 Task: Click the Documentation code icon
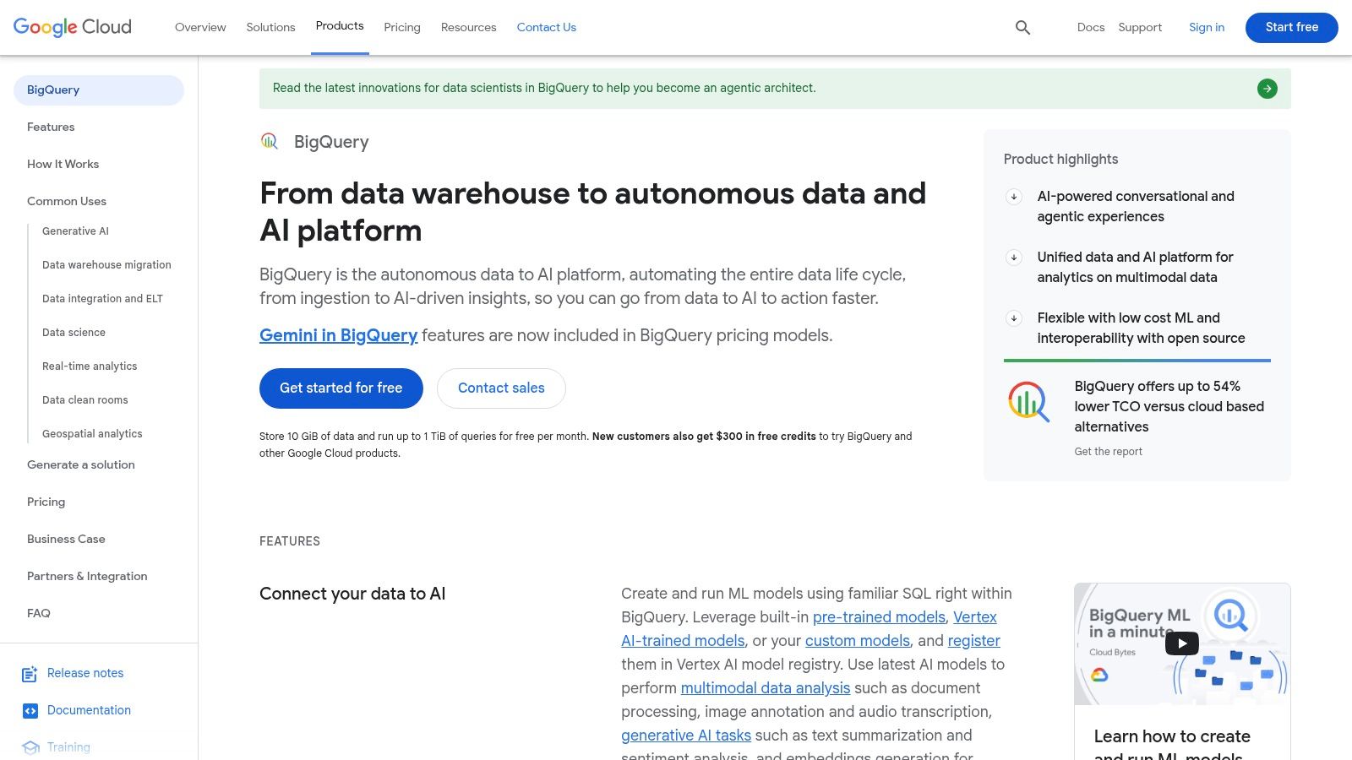tap(30, 711)
